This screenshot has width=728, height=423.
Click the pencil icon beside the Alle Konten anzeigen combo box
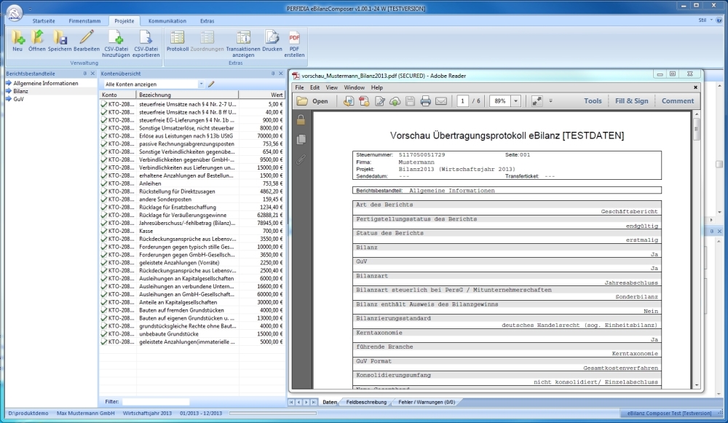(211, 84)
